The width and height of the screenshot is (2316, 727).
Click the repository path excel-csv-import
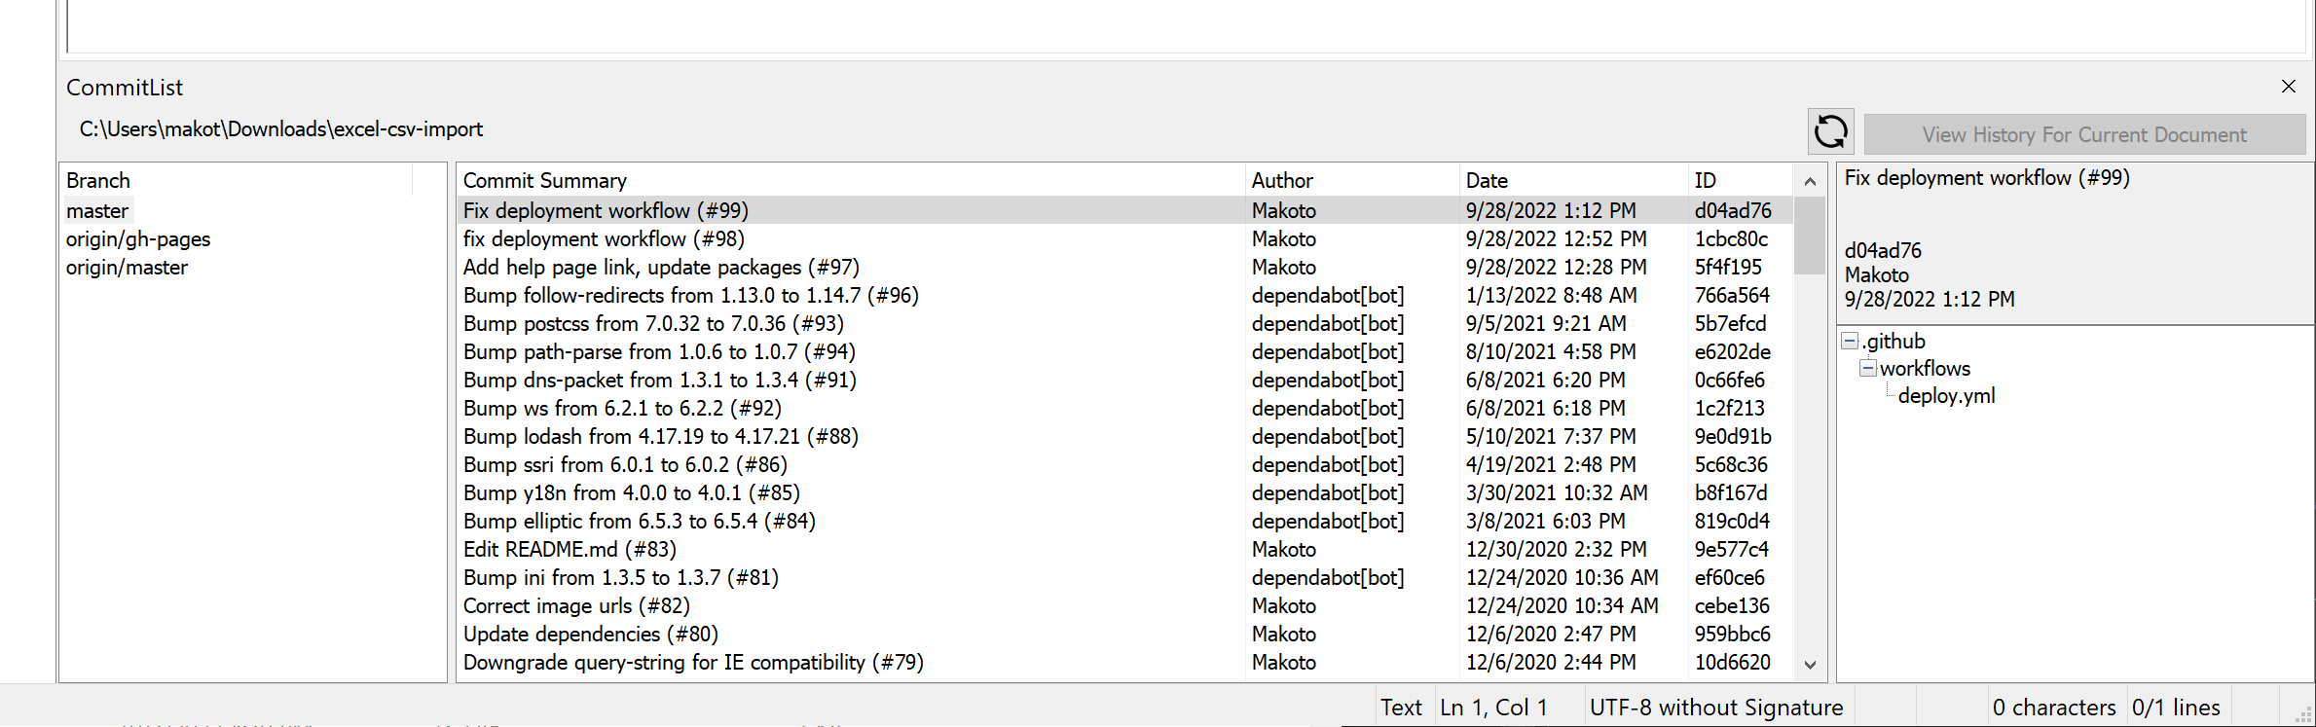(280, 129)
